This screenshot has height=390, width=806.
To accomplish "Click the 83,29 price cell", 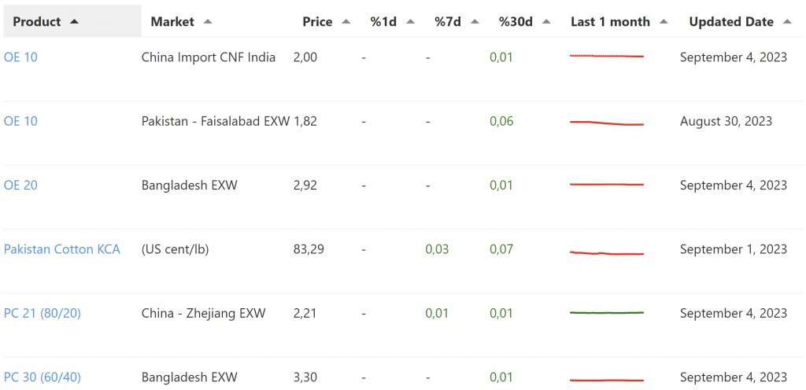I will pyautogui.click(x=309, y=249).
